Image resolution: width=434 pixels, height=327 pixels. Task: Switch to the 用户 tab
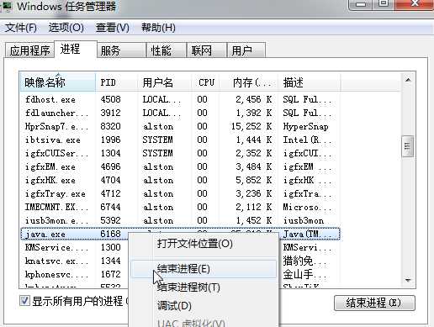pos(246,50)
